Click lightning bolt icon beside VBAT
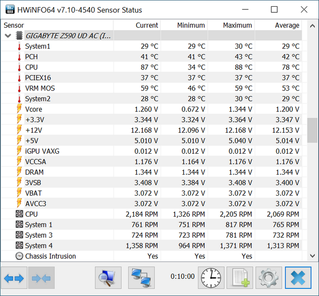Screen dimensions: 319x296 19,193
